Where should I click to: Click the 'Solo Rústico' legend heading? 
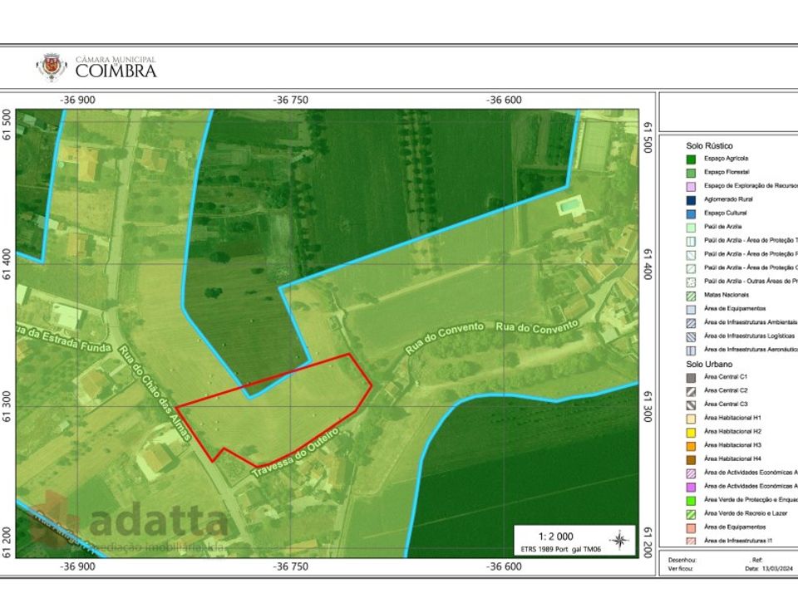tap(709, 146)
